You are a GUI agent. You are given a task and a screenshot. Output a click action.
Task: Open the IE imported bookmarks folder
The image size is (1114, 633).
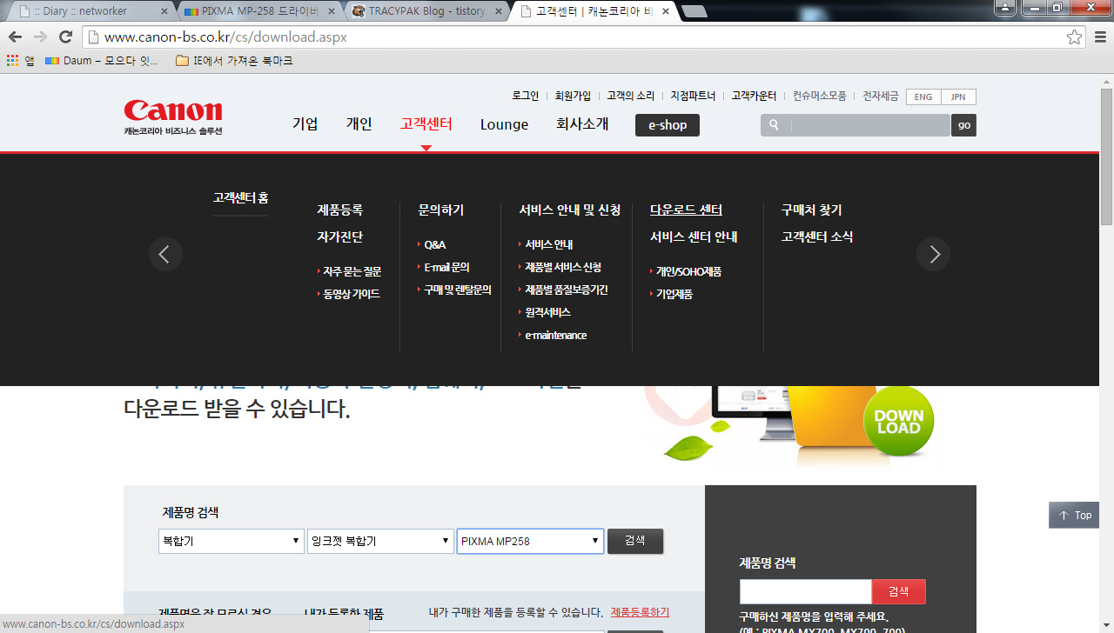point(234,61)
